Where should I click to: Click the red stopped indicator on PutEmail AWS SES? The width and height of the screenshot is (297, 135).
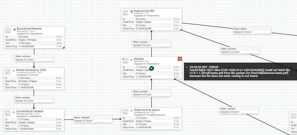coord(132,11)
